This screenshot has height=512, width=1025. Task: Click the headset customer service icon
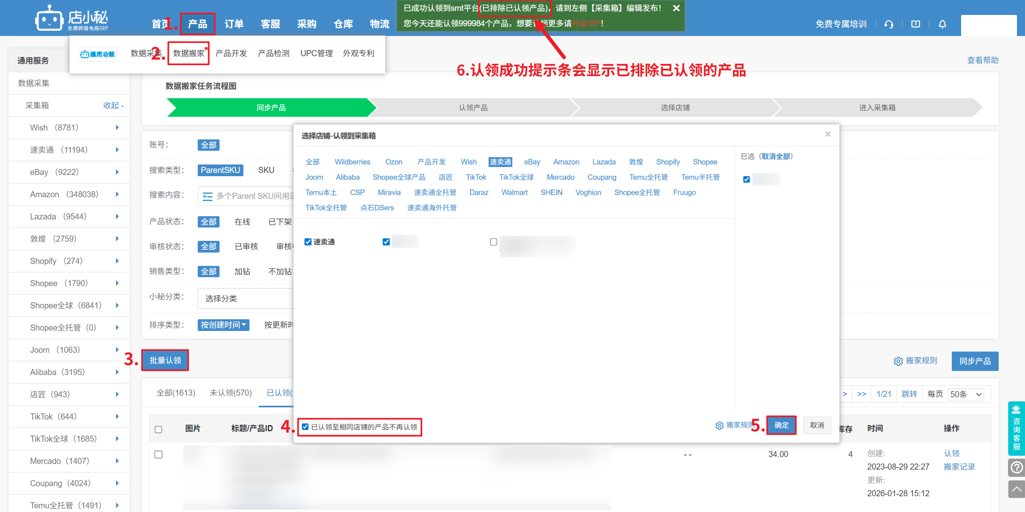click(888, 24)
